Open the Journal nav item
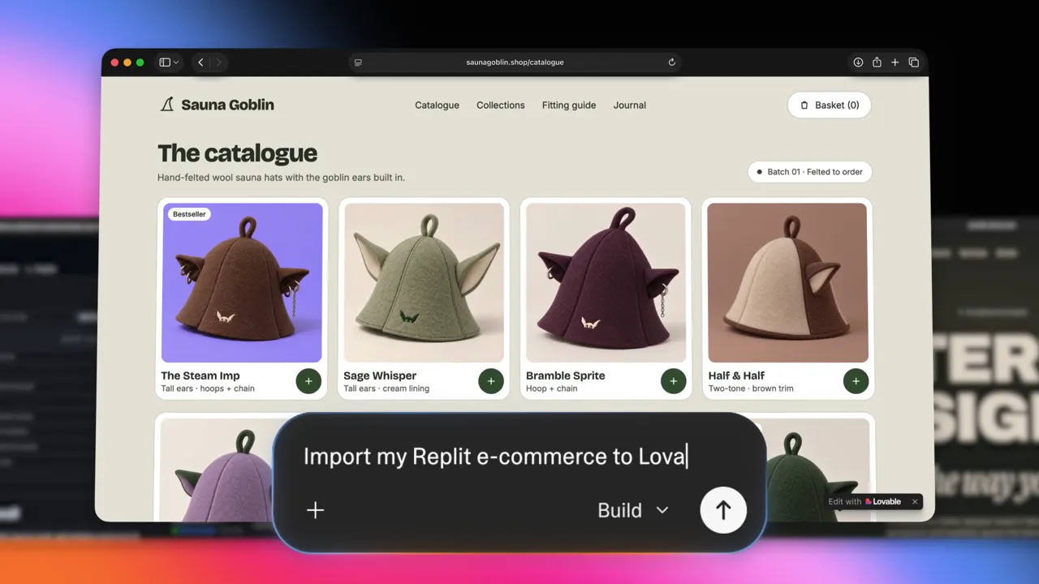Screen dimensions: 1039x584 point(630,105)
